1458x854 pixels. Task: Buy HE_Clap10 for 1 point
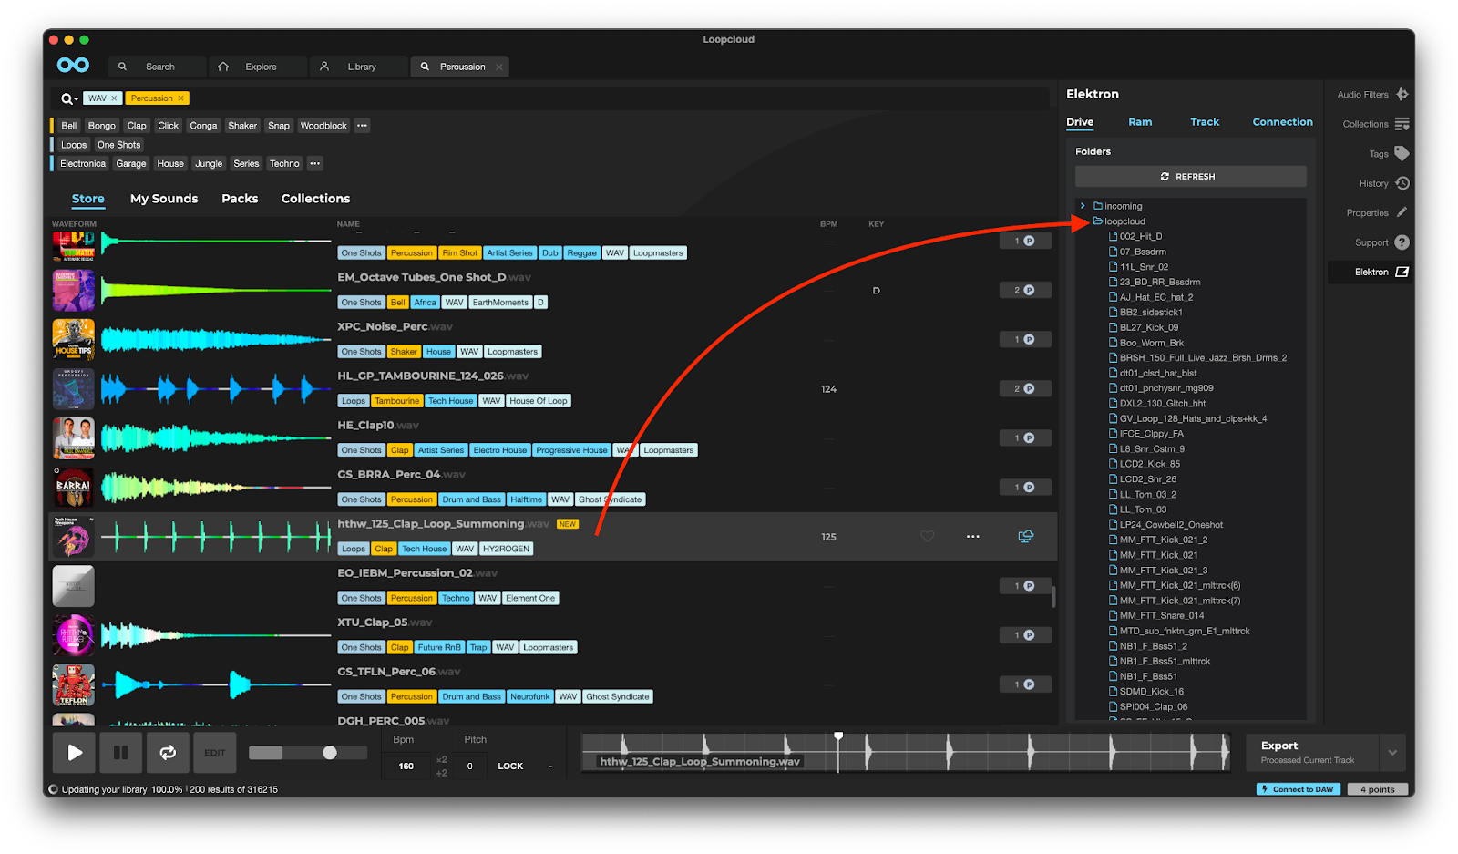1025,437
